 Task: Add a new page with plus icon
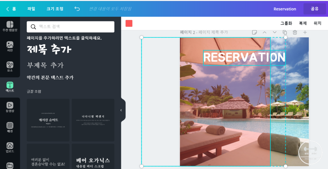point(305,32)
